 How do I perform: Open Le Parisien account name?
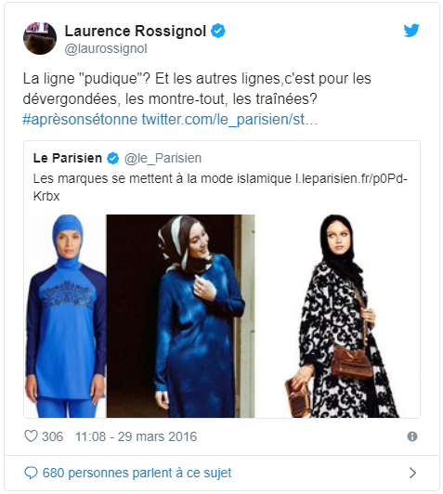pos(68,158)
